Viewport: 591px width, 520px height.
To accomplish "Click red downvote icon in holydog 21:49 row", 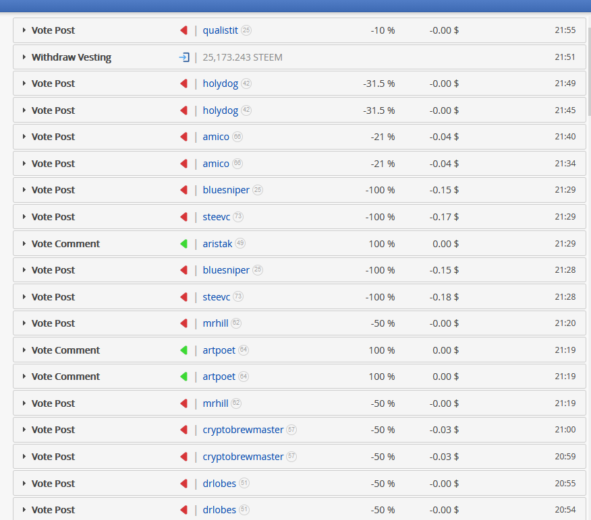I will pos(184,84).
